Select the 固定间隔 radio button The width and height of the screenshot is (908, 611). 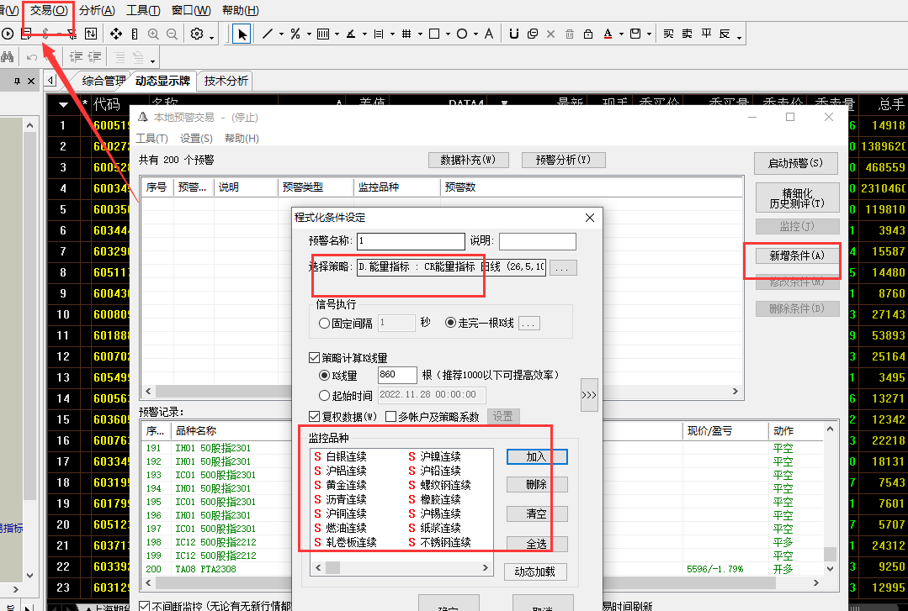tap(324, 323)
